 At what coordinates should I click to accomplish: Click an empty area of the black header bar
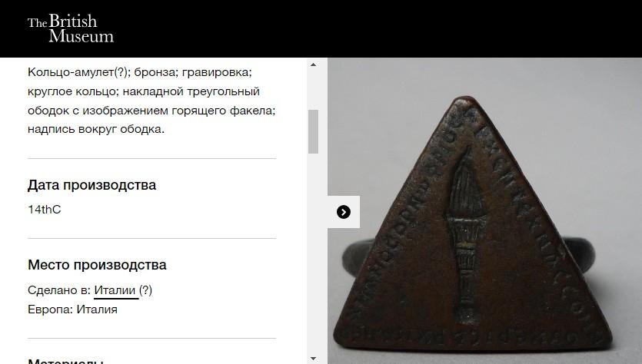tap(368, 28)
